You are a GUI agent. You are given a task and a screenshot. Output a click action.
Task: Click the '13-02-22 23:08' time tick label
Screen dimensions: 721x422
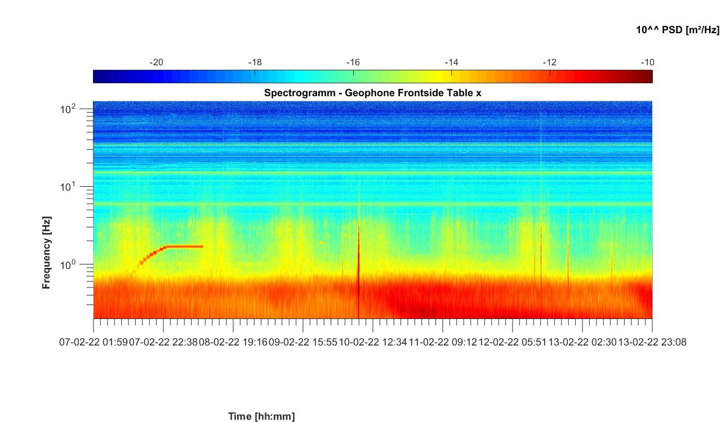click(x=652, y=342)
